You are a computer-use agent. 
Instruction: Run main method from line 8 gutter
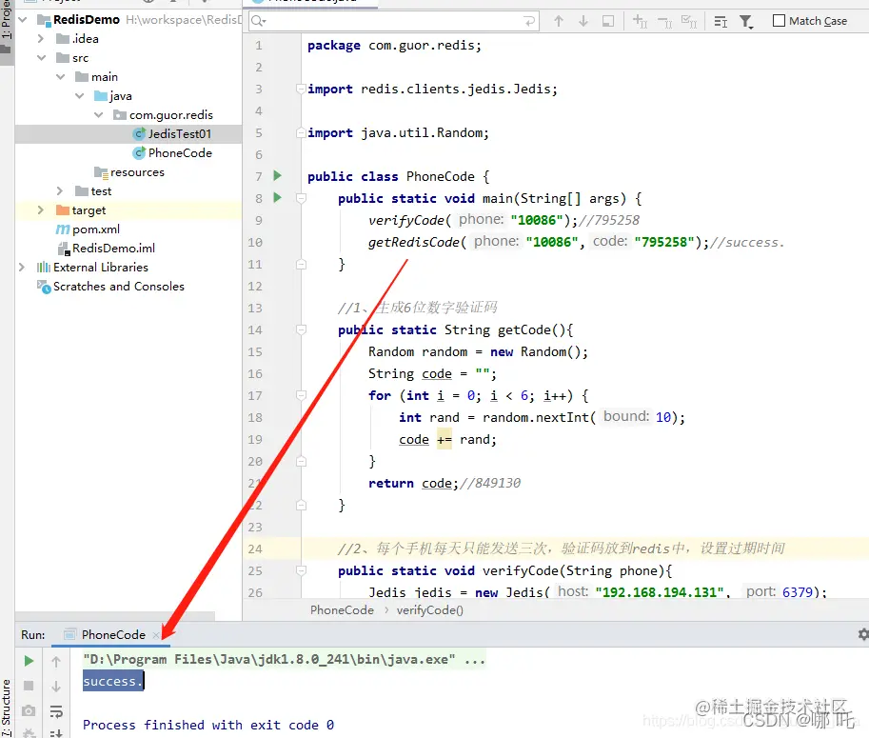(x=278, y=197)
